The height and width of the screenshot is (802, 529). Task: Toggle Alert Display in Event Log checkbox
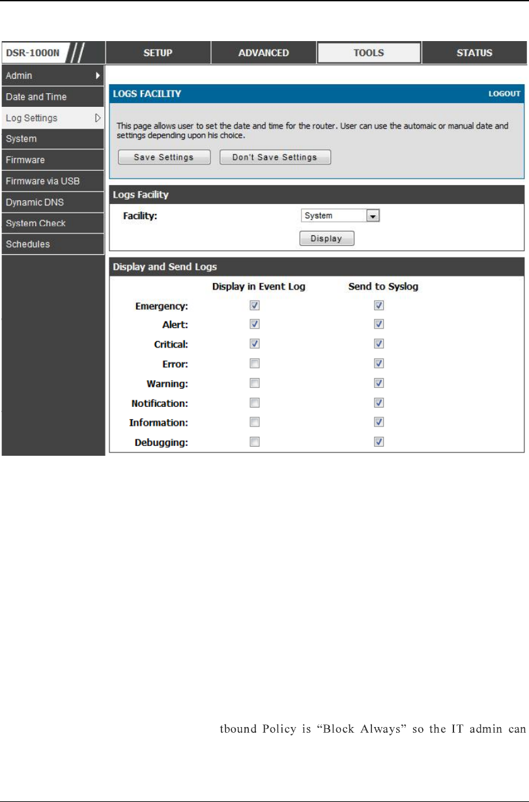point(255,324)
